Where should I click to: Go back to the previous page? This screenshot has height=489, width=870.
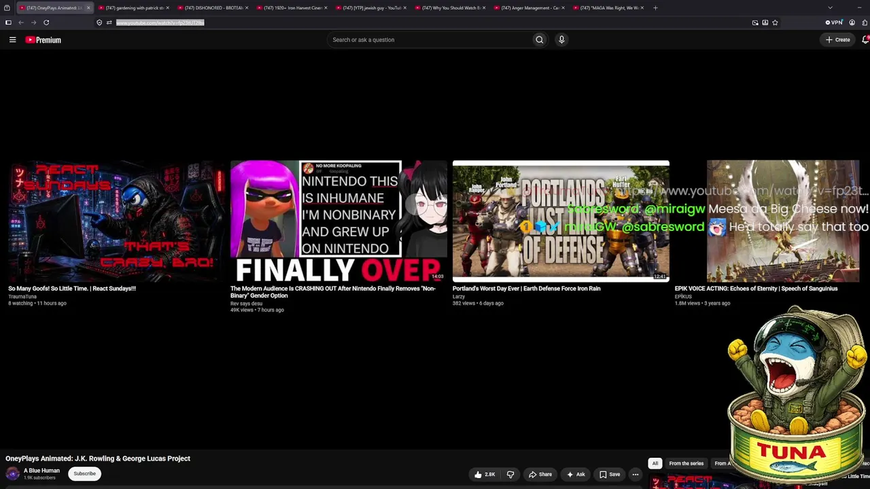21,22
